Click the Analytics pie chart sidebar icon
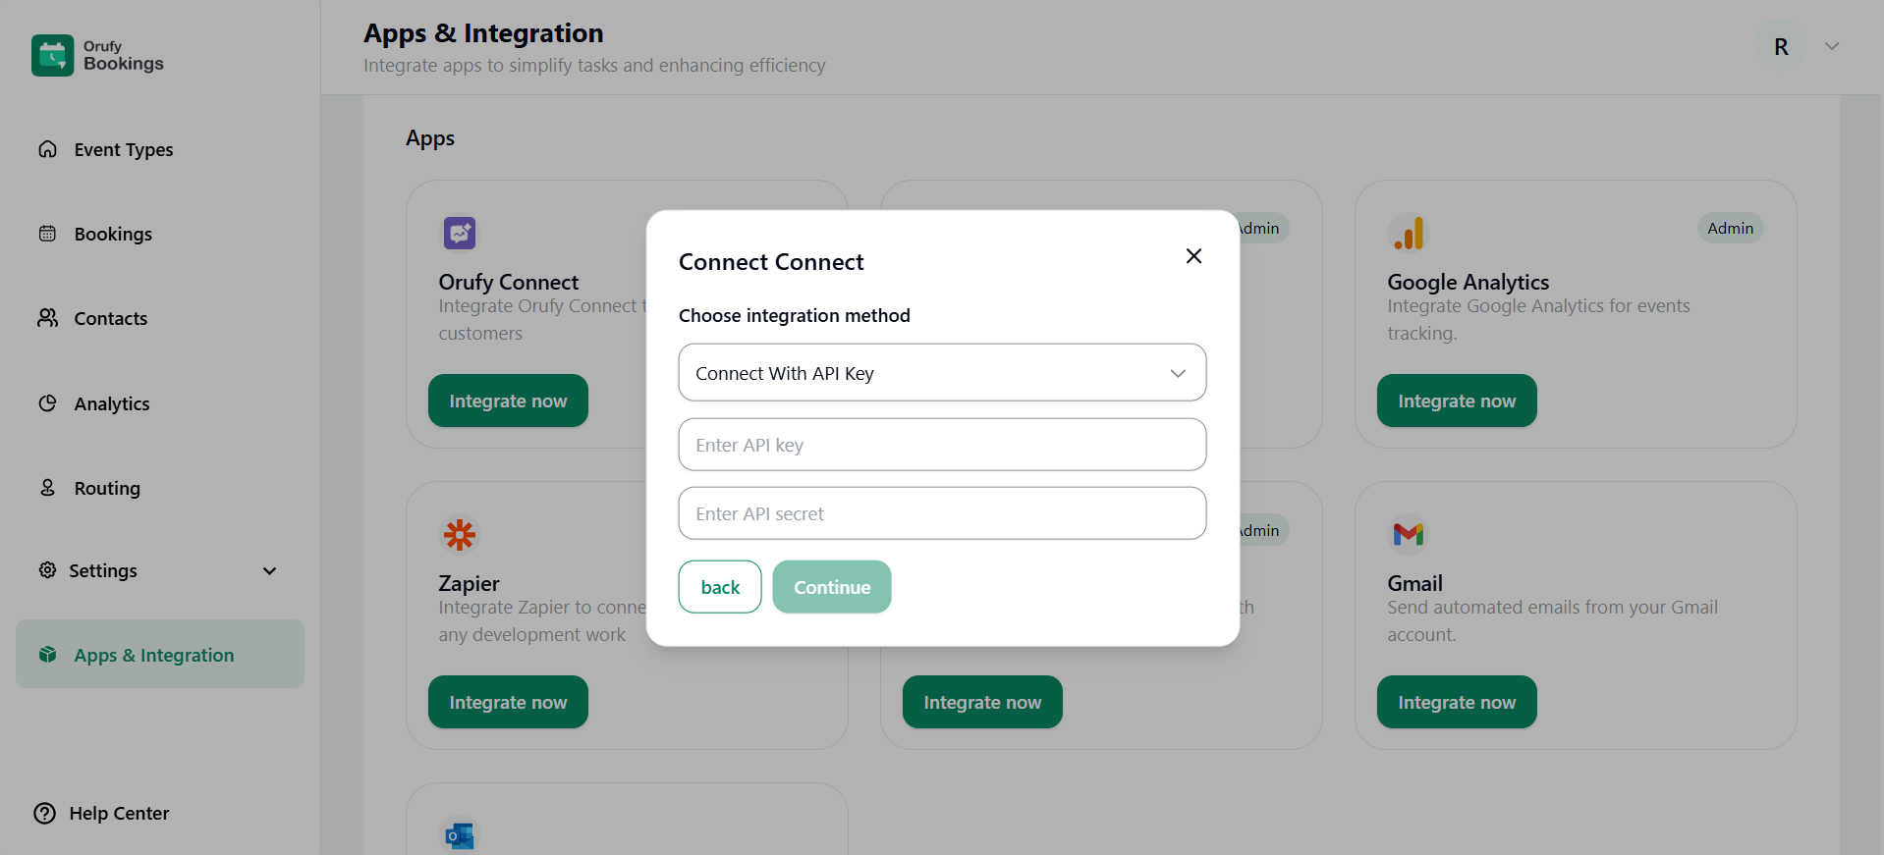The width and height of the screenshot is (1884, 855). (47, 403)
